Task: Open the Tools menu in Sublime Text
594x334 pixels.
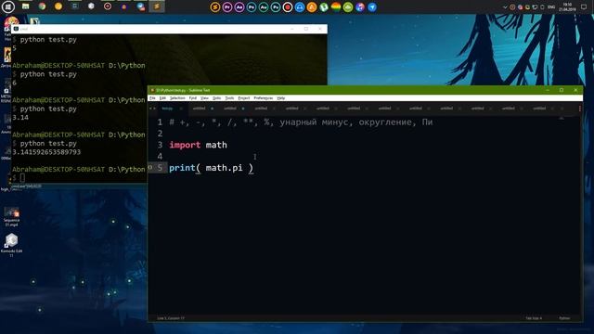Action: click(x=229, y=98)
